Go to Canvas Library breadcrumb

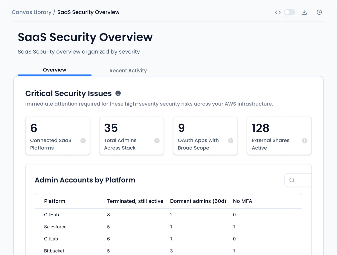[32, 12]
